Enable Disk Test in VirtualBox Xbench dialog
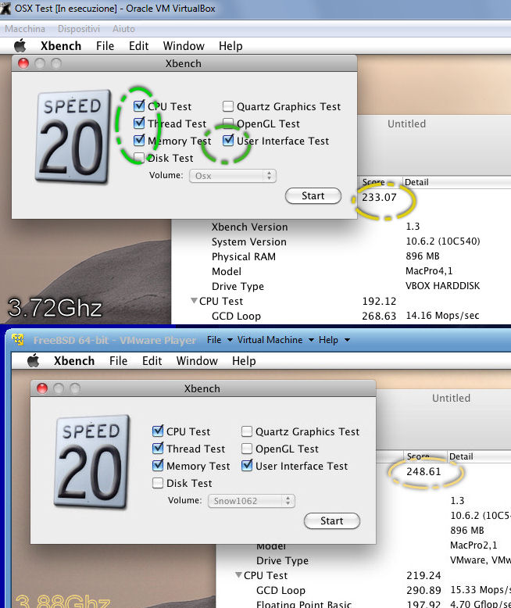 (x=139, y=157)
